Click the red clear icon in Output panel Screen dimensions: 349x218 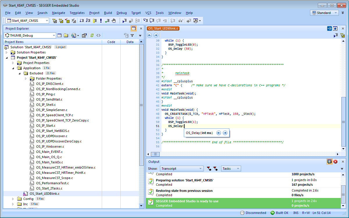(x=335, y=162)
